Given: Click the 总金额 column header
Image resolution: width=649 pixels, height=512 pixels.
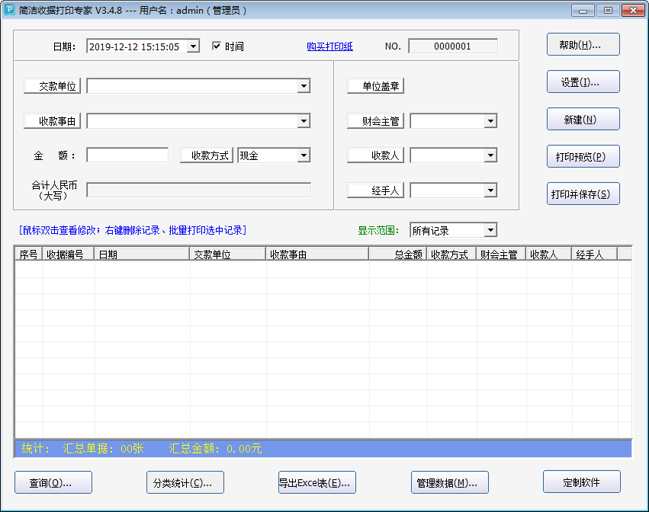Looking at the screenshot, I should [398, 254].
